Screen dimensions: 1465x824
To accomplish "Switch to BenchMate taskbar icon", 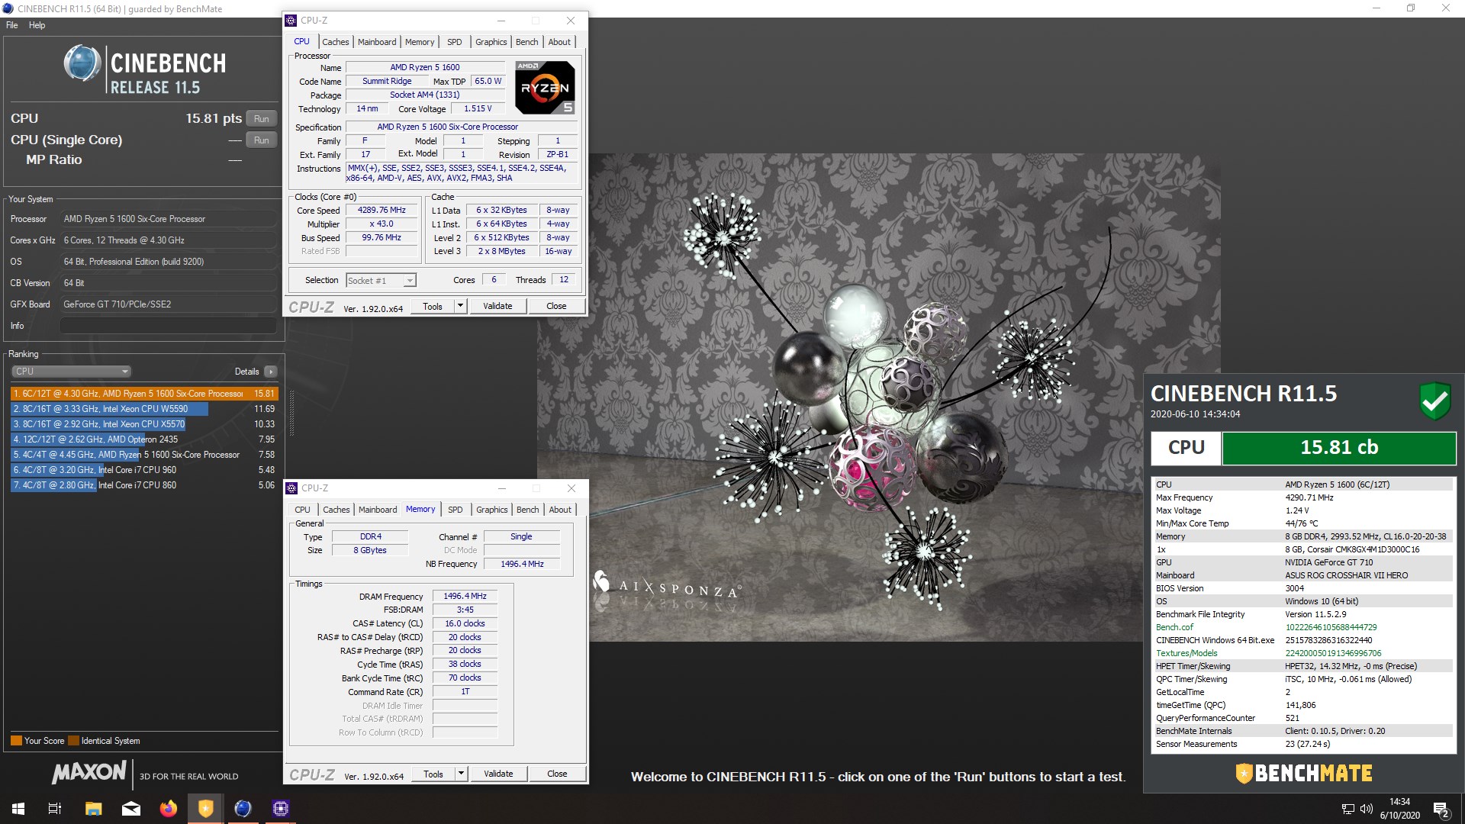I will tap(205, 809).
